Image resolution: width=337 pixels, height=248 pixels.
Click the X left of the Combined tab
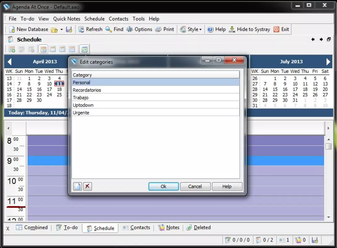pyautogui.click(x=8, y=228)
